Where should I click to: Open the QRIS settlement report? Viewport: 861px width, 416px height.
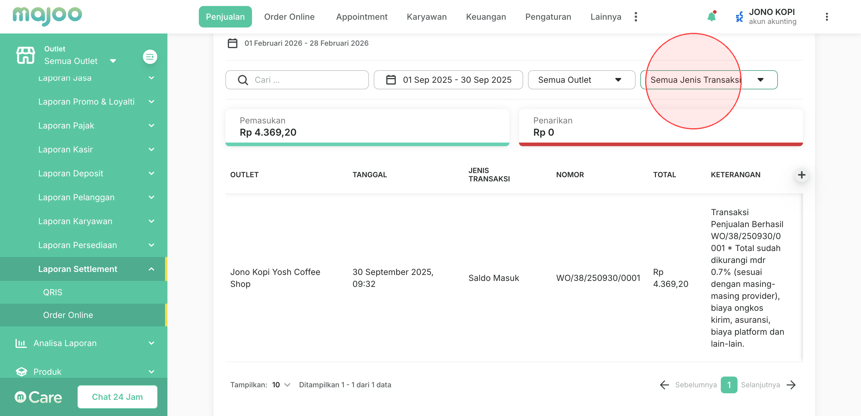53,292
